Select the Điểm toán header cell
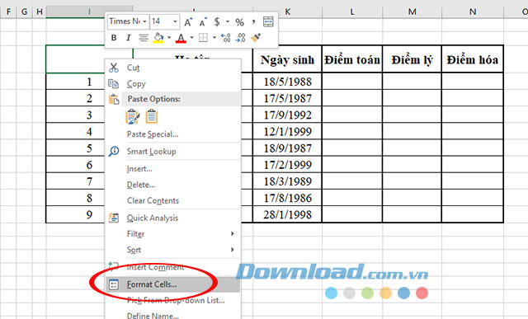The height and width of the screenshot is (319, 528). coord(352,59)
